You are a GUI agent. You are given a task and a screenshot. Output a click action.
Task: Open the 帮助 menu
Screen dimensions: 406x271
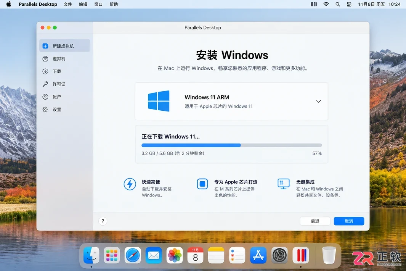click(x=114, y=4)
